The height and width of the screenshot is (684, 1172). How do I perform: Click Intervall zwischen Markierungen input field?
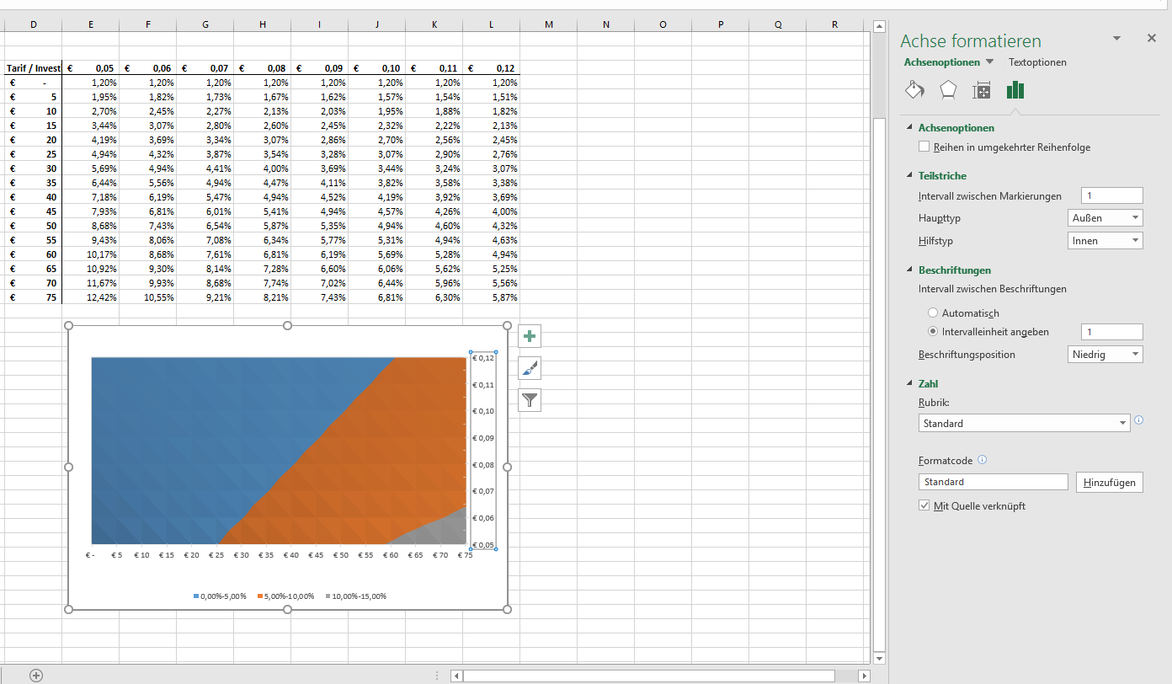coord(1112,195)
